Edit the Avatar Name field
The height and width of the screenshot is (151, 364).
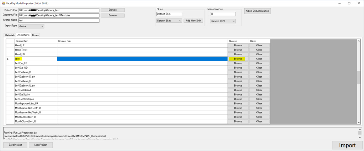pos(59,20)
